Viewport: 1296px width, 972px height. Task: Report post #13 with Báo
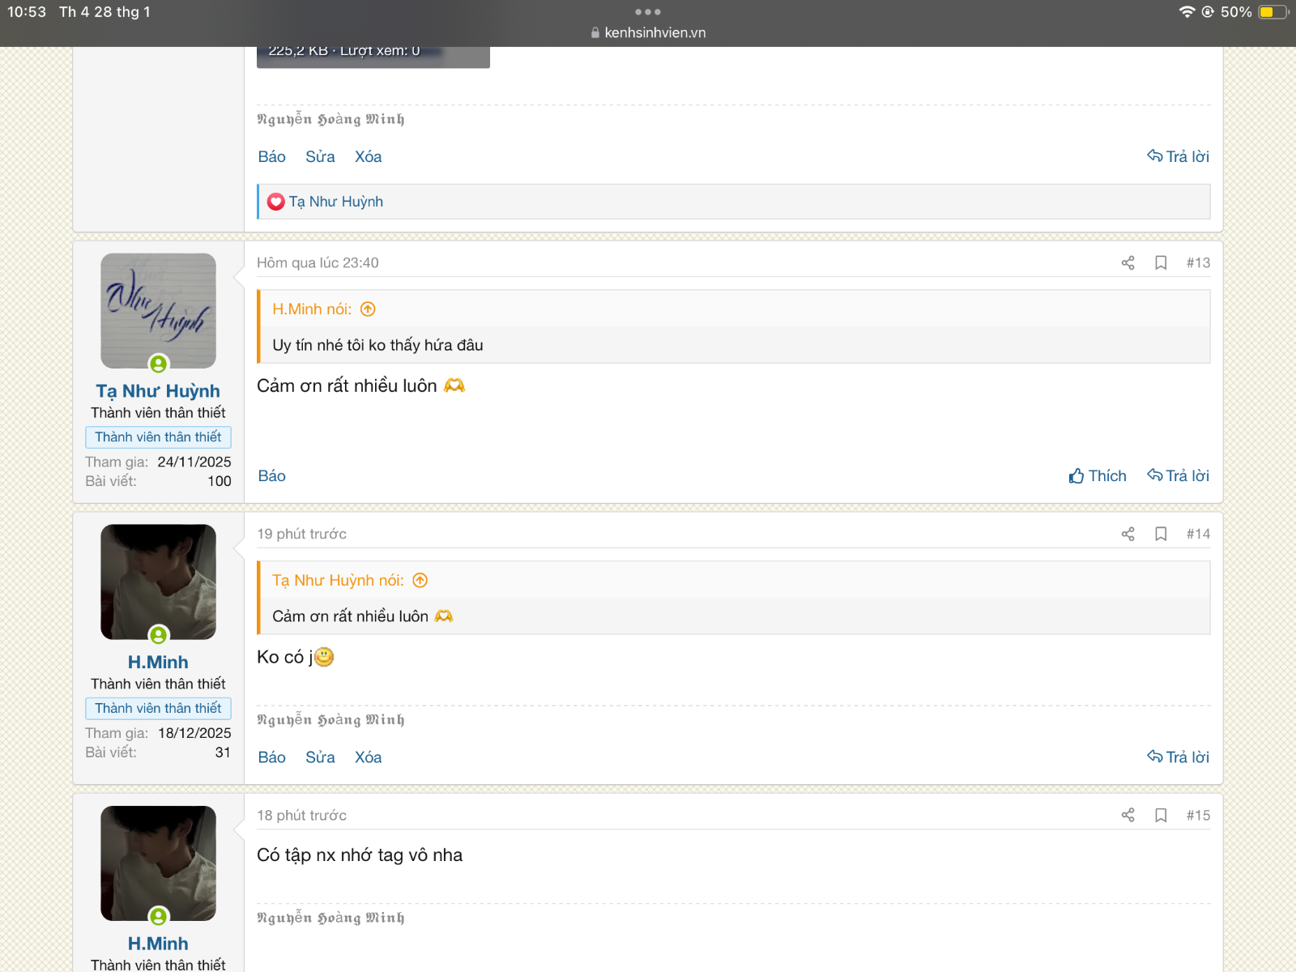pos(271,475)
